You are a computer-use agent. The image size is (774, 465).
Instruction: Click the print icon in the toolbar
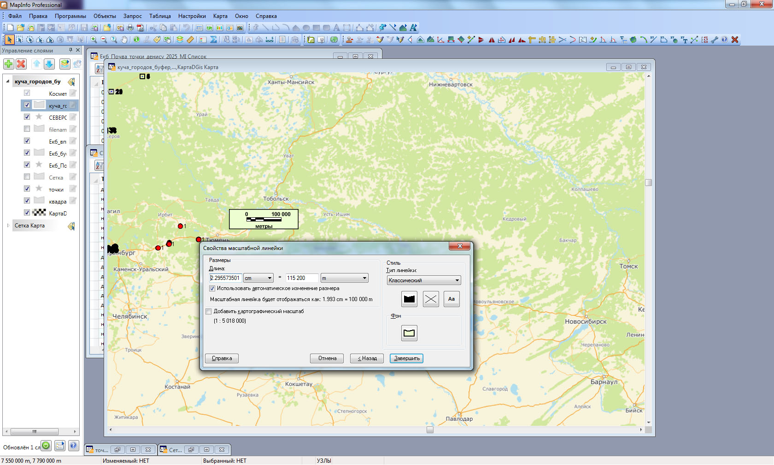[x=130, y=28]
